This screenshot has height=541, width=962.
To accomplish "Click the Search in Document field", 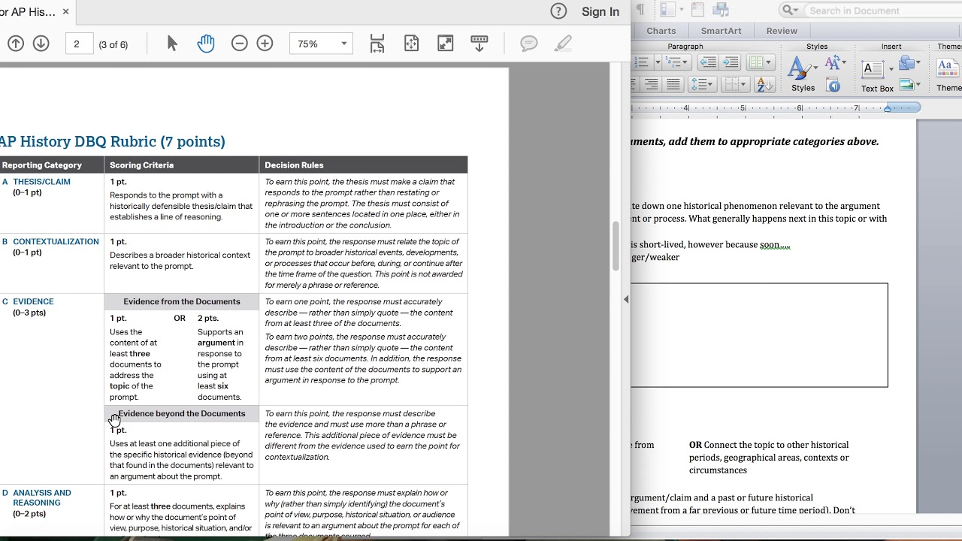I will (883, 11).
